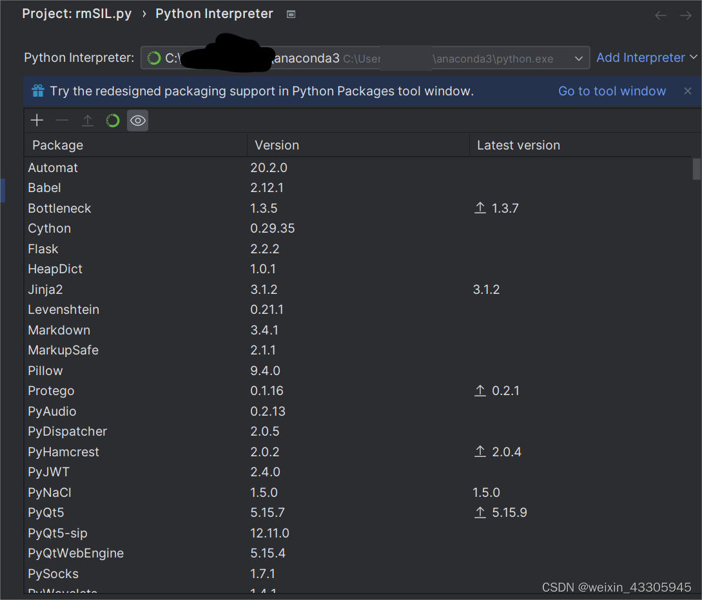
Task: Navigate forward with right arrow
Action: point(685,15)
